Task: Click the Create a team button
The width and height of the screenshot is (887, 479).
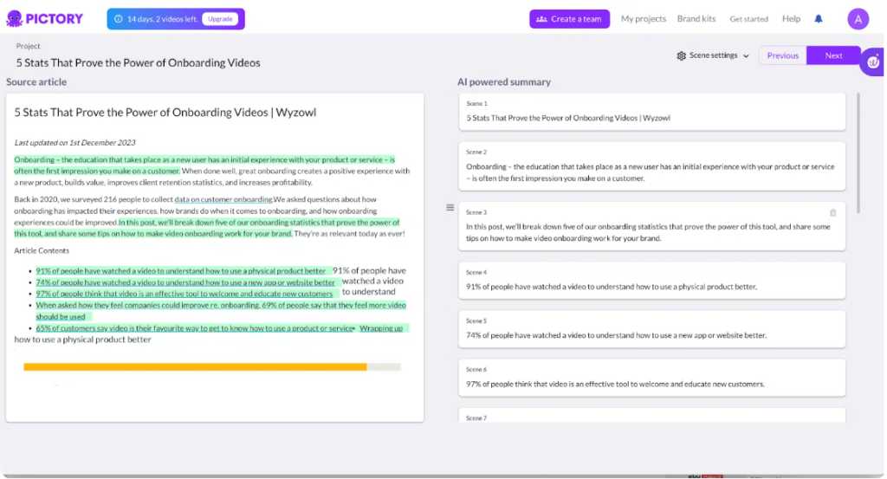Action: pyautogui.click(x=569, y=19)
